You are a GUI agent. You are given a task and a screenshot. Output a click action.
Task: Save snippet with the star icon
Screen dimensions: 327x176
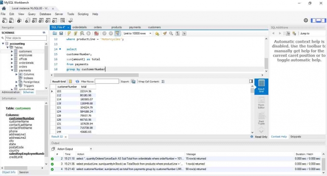pyautogui.click(x=157, y=33)
